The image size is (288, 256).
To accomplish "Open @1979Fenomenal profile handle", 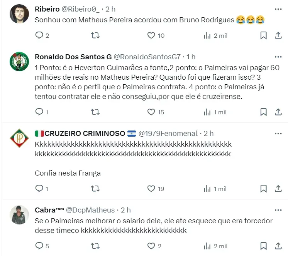I will 168,133.
